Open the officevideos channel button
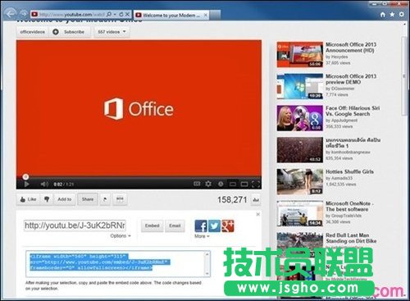This screenshot has width=410, height=301. pos(32,32)
